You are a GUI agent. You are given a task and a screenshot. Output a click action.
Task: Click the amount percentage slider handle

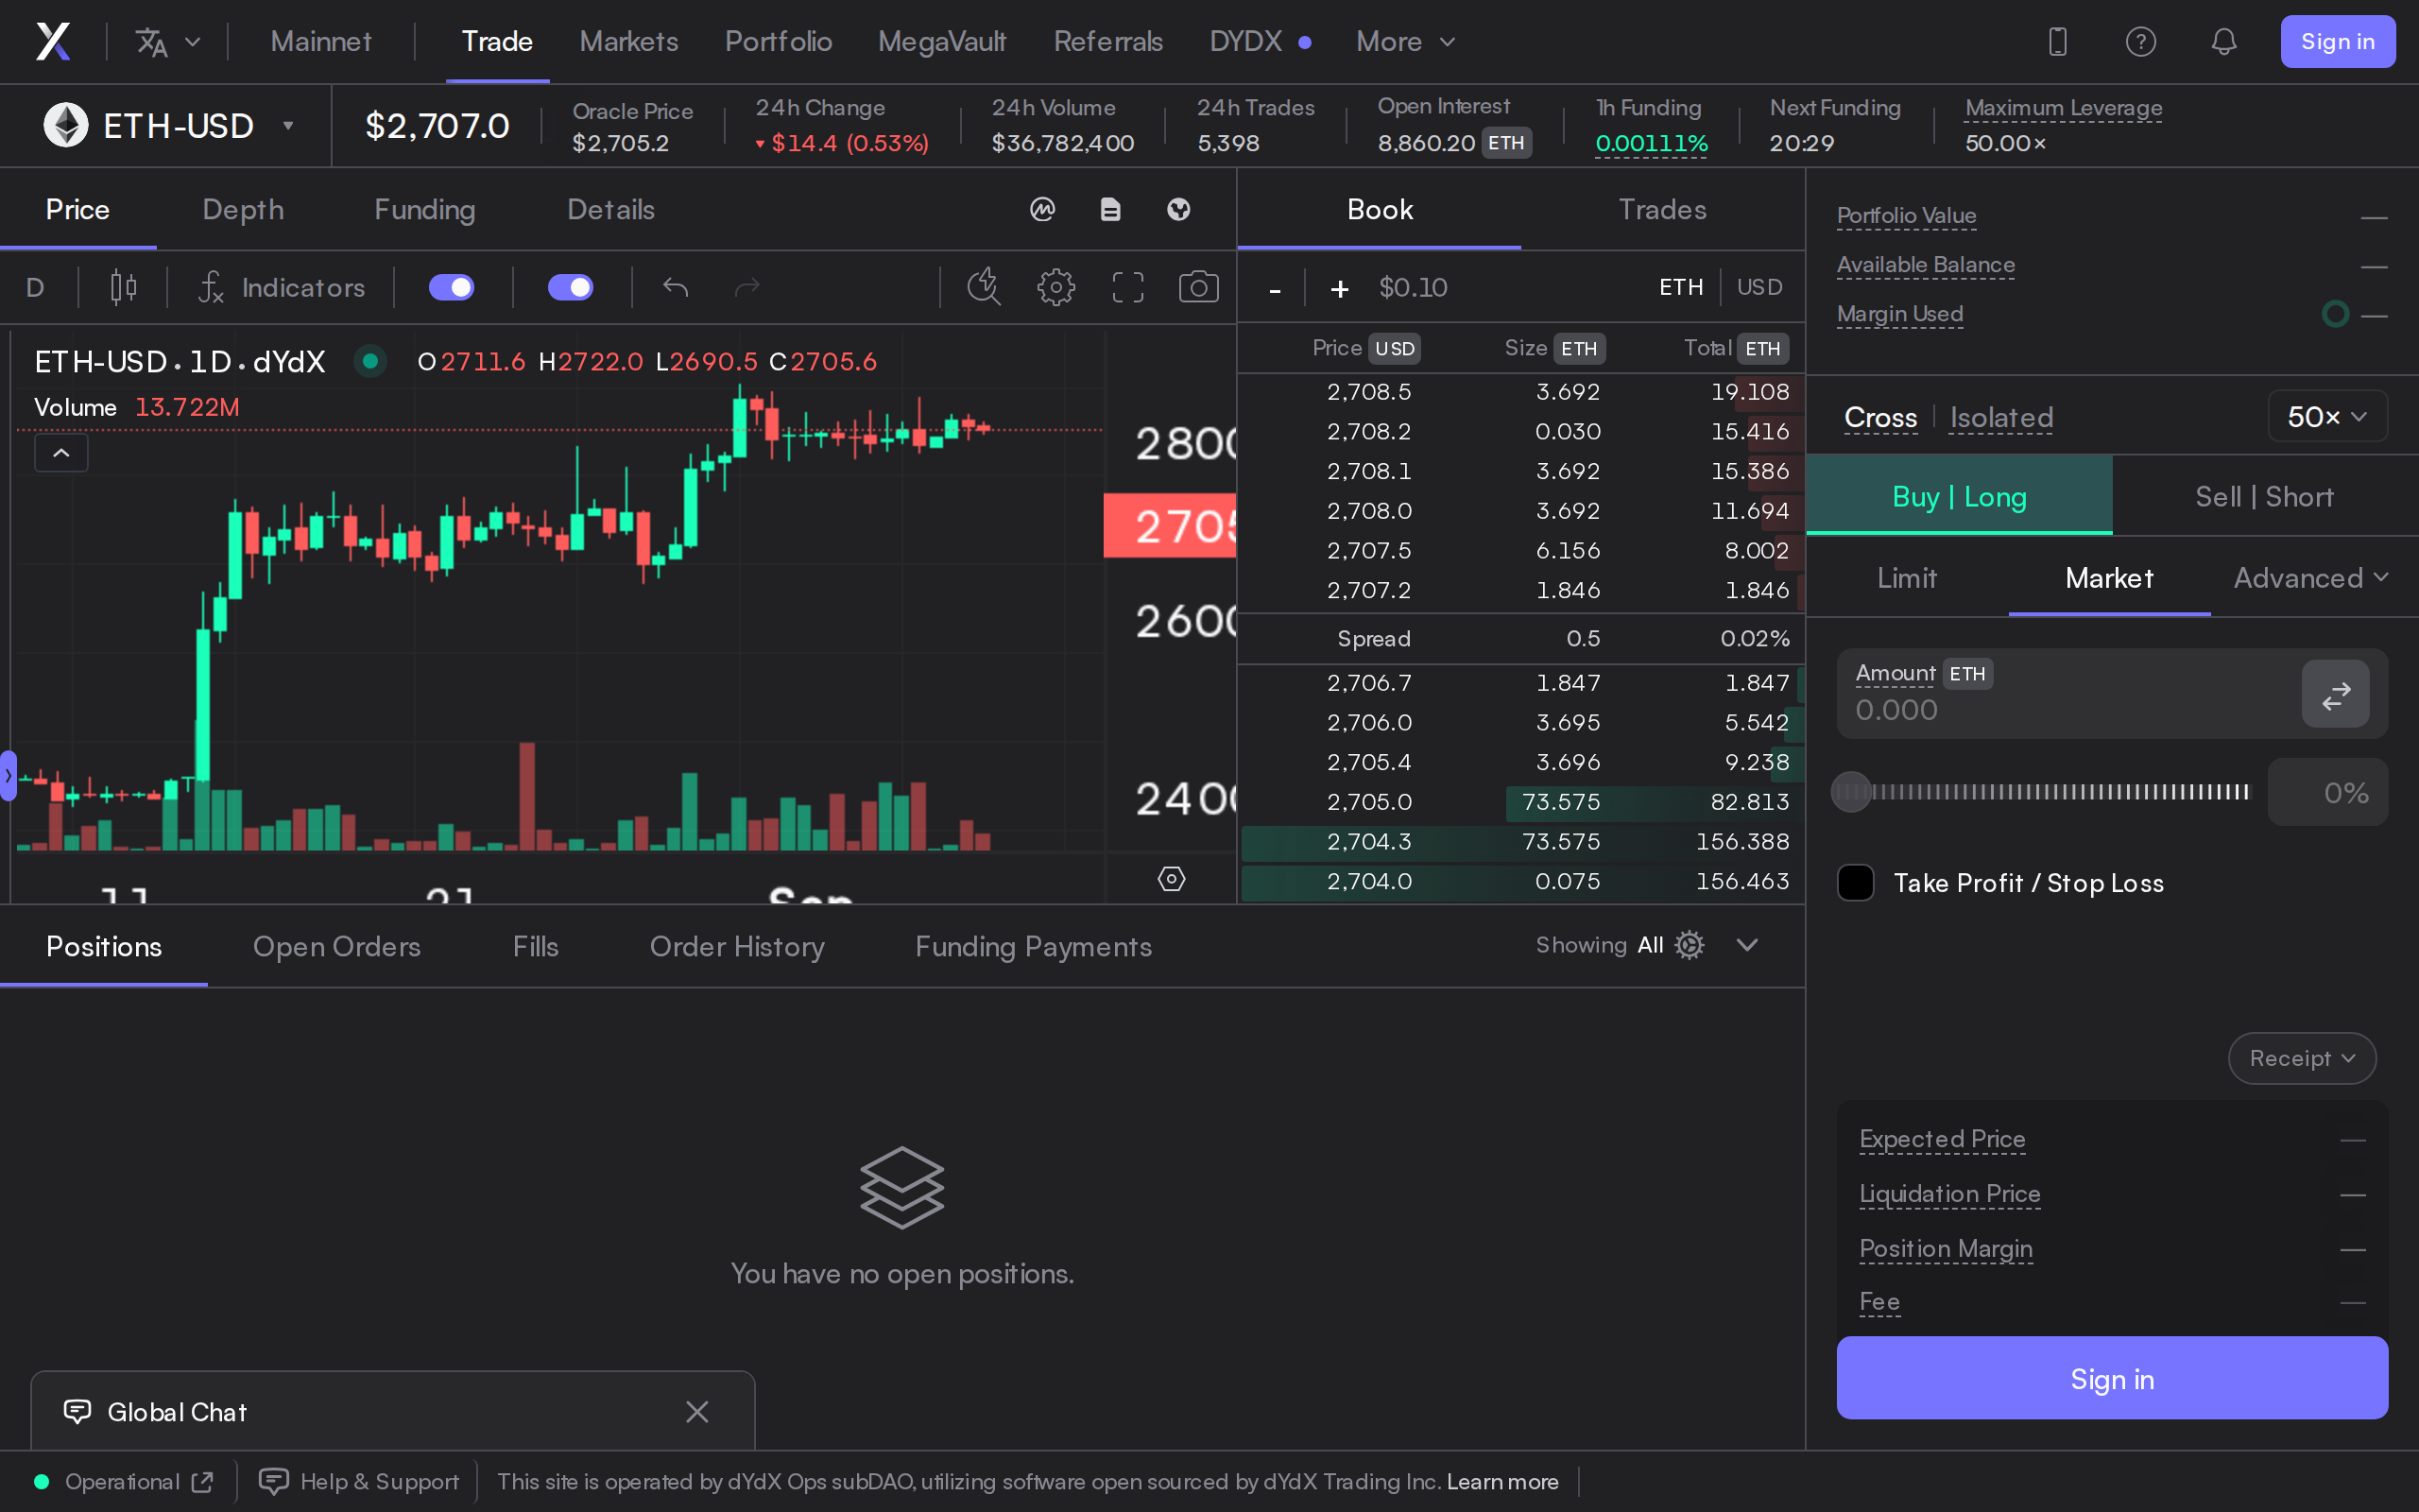1851,792
